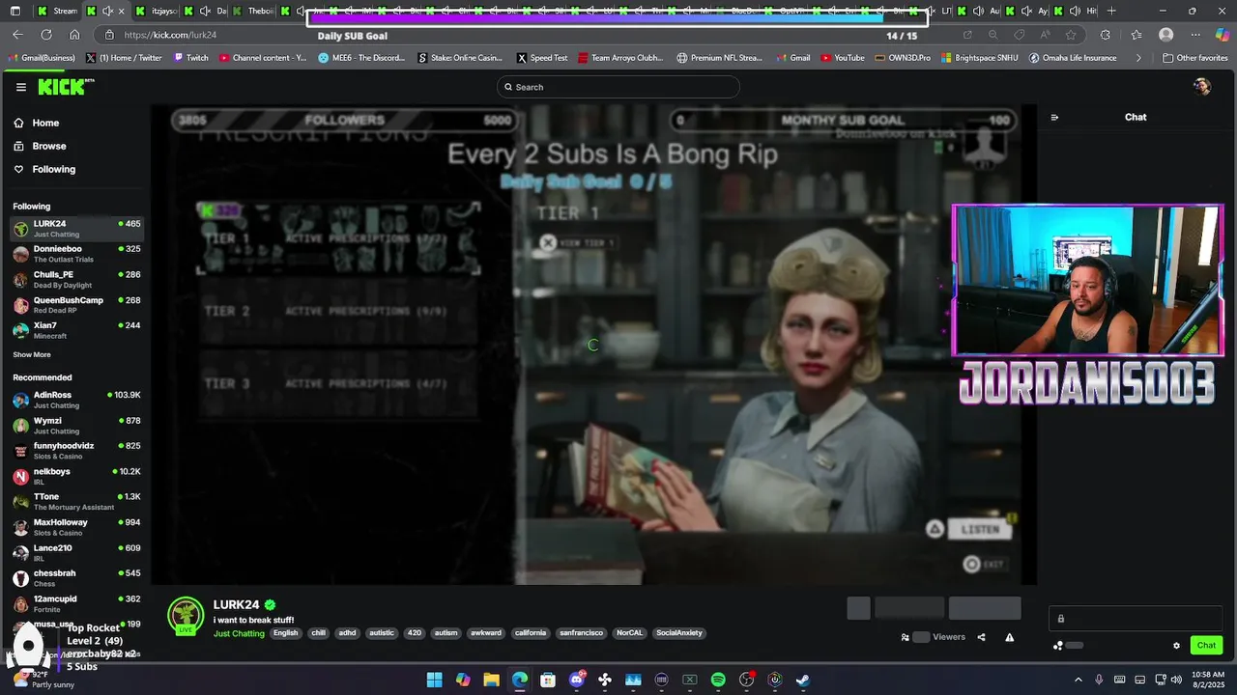The height and width of the screenshot is (695, 1237).
Task: Switch to the Theboii browser tab
Action: (252, 11)
